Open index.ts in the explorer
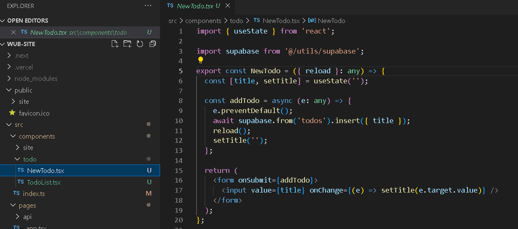The image size is (518, 229). tap(34, 194)
